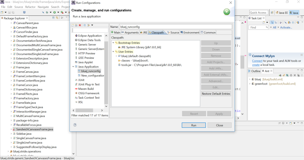Screen dimensions: 304x160
Task: Switch to the Common tab
Action: click(x=208, y=33)
